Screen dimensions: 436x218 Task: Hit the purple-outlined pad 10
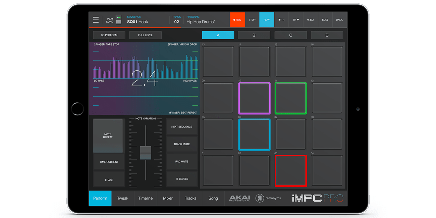coord(254,98)
